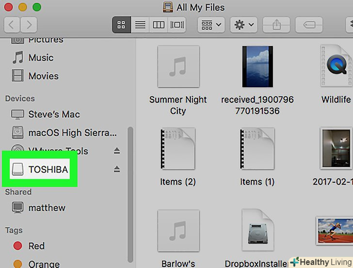Viewport: 353px width, 268px height.
Task: Click the Shared section header
Action: pyautogui.click(x=18, y=192)
